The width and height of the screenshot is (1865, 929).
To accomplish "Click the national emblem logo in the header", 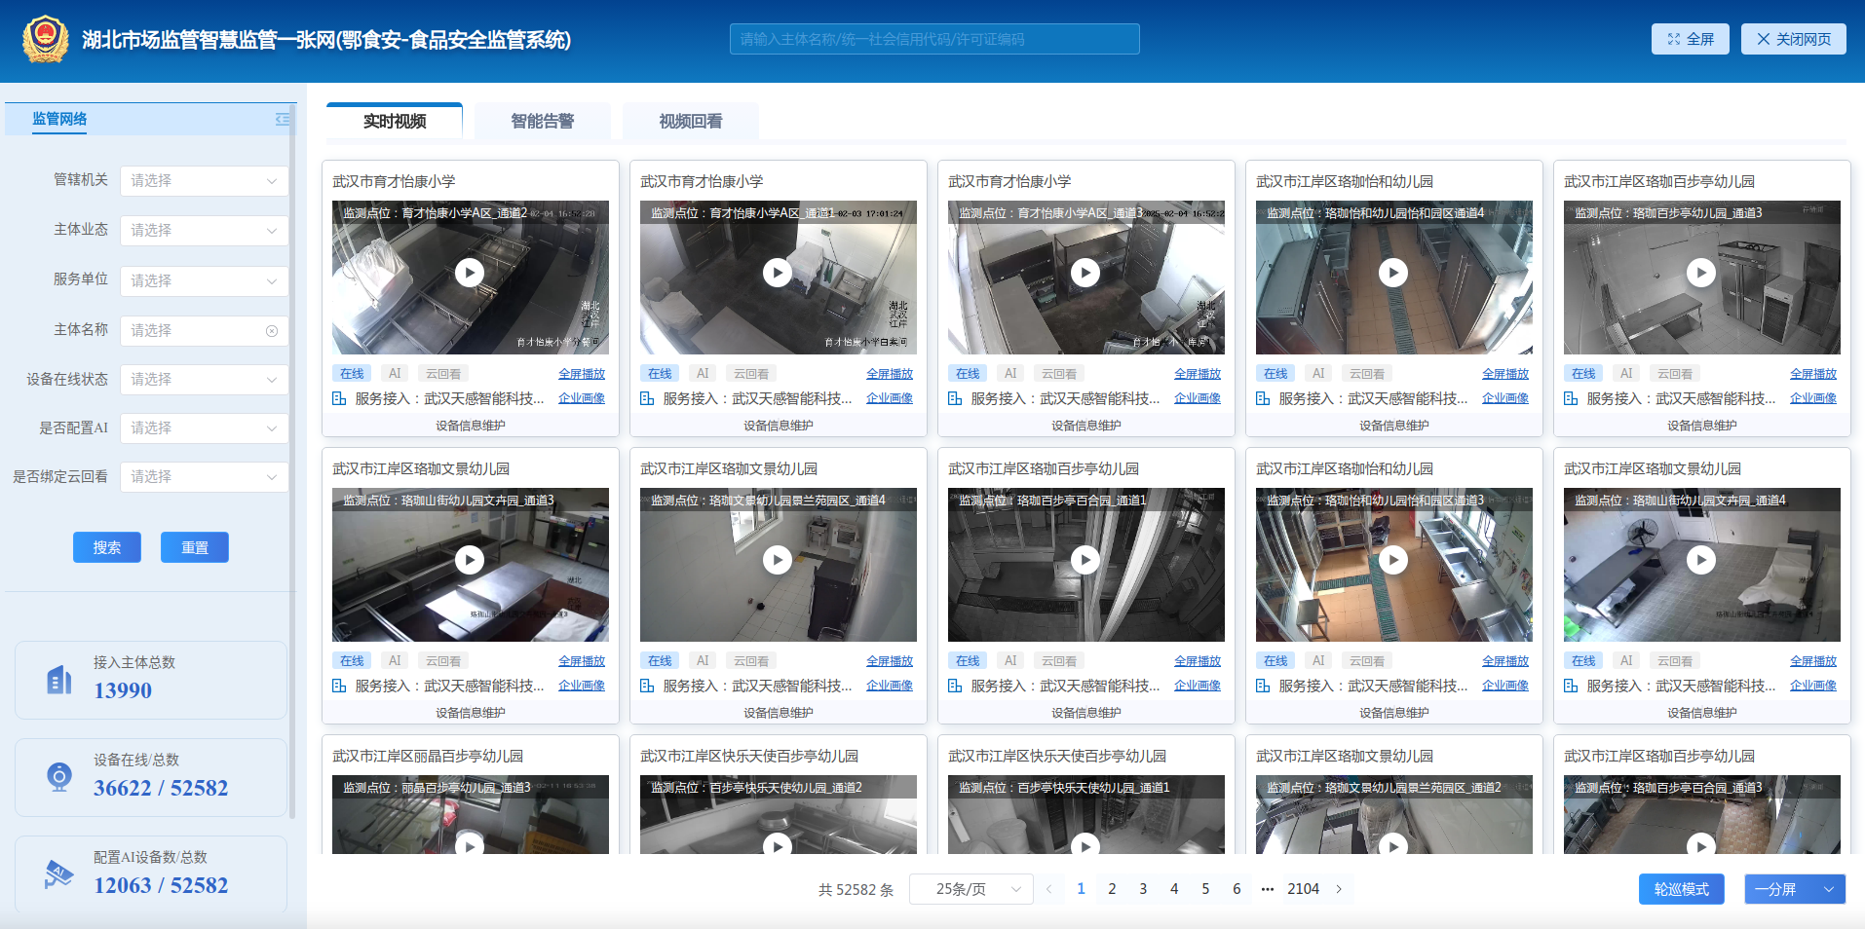I will point(46,39).
